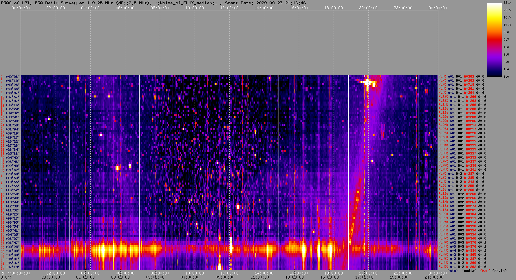Click the bright white cross-shaped source in the heatmap
516x280 pixels.
[368, 83]
